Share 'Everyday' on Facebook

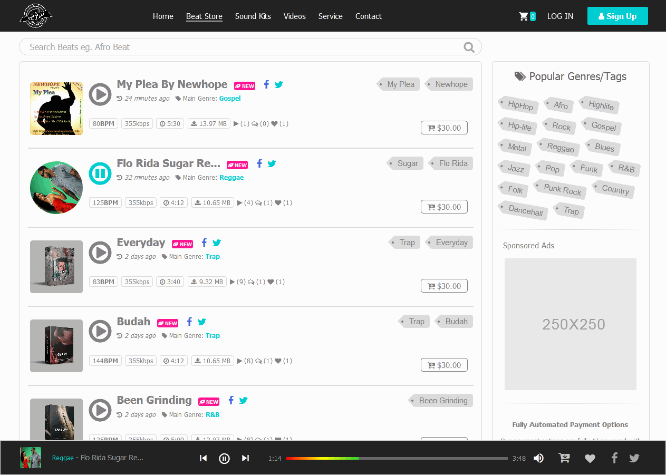(x=204, y=243)
